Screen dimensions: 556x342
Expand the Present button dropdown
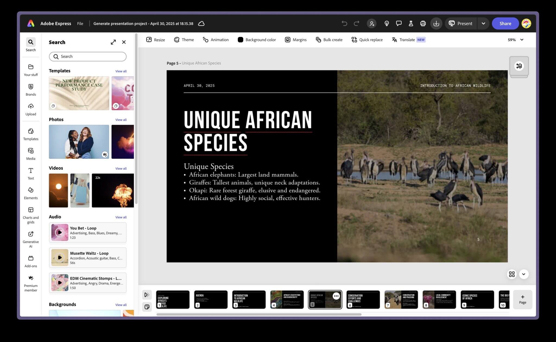483,23
